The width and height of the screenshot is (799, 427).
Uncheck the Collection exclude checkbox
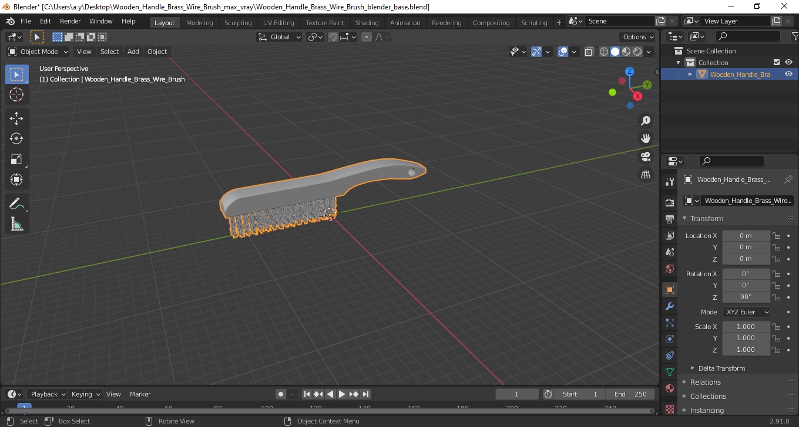777,62
